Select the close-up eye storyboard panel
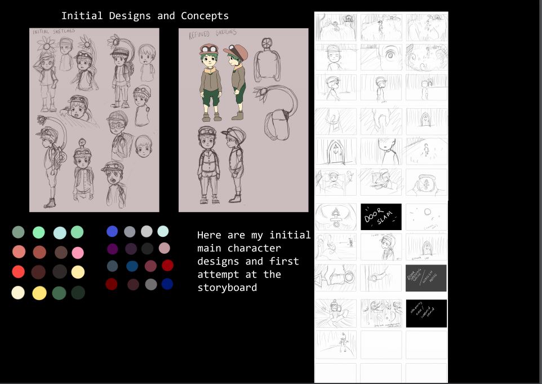 [x=381, y=57]
